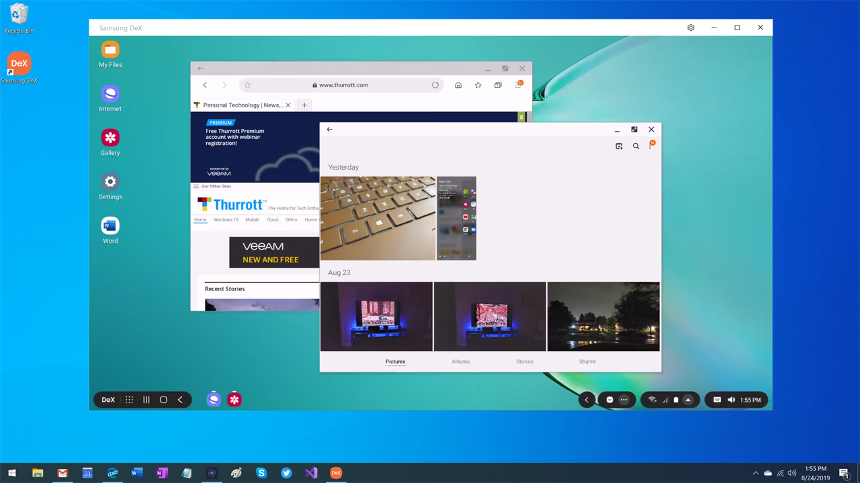
Task: Bookmark page using star in address bar
Action: [247, 85]
